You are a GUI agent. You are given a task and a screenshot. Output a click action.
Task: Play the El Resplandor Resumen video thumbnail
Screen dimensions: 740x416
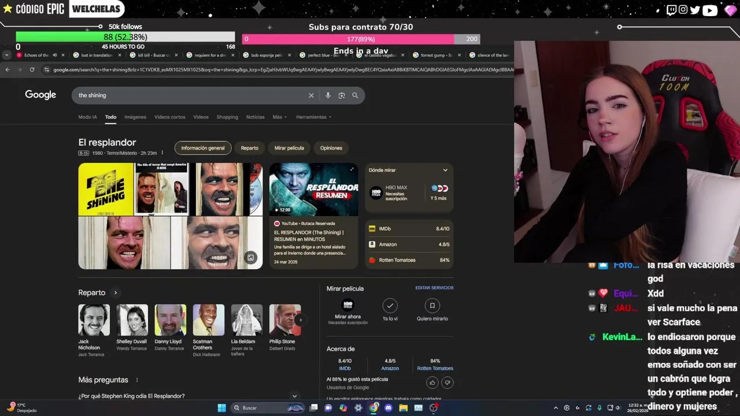coord(313,190)
